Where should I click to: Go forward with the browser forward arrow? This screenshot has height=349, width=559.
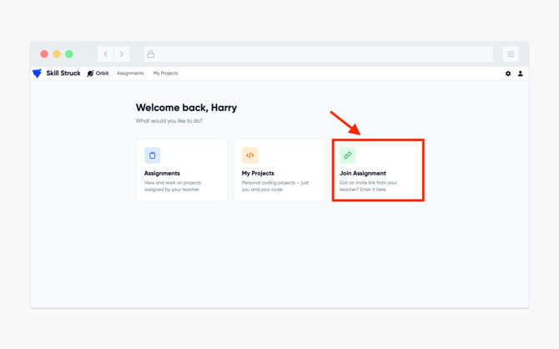pos(122,54)
